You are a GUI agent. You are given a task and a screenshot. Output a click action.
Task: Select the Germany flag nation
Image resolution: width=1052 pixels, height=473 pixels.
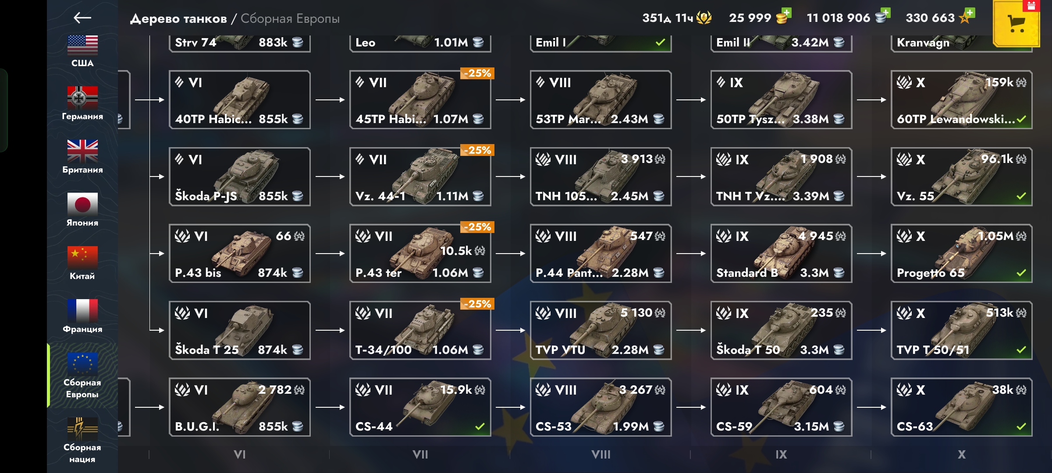pos(82,103)
